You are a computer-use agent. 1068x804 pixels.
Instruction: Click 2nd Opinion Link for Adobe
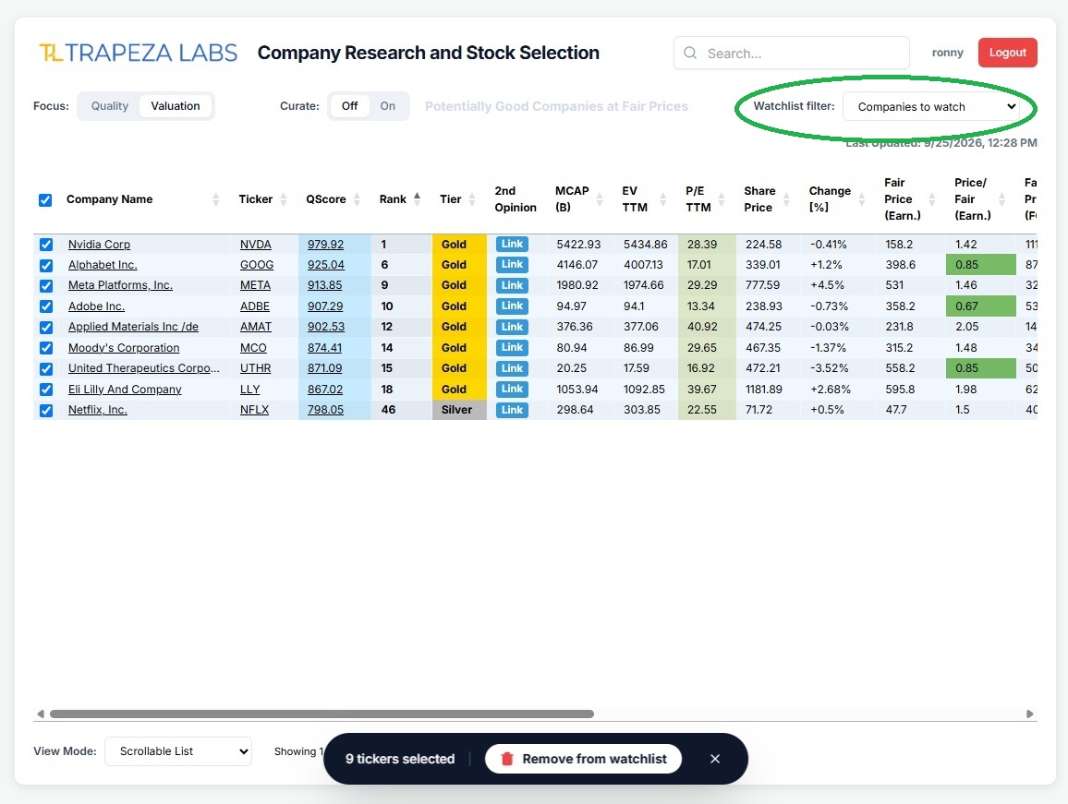point(512,306)
